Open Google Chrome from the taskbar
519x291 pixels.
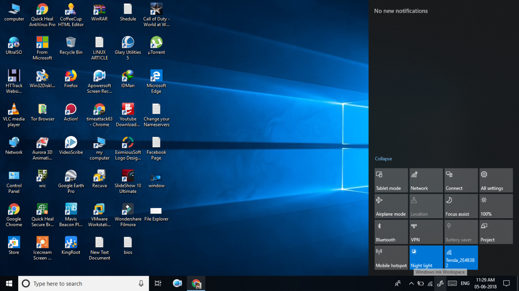tap(196, 283)
